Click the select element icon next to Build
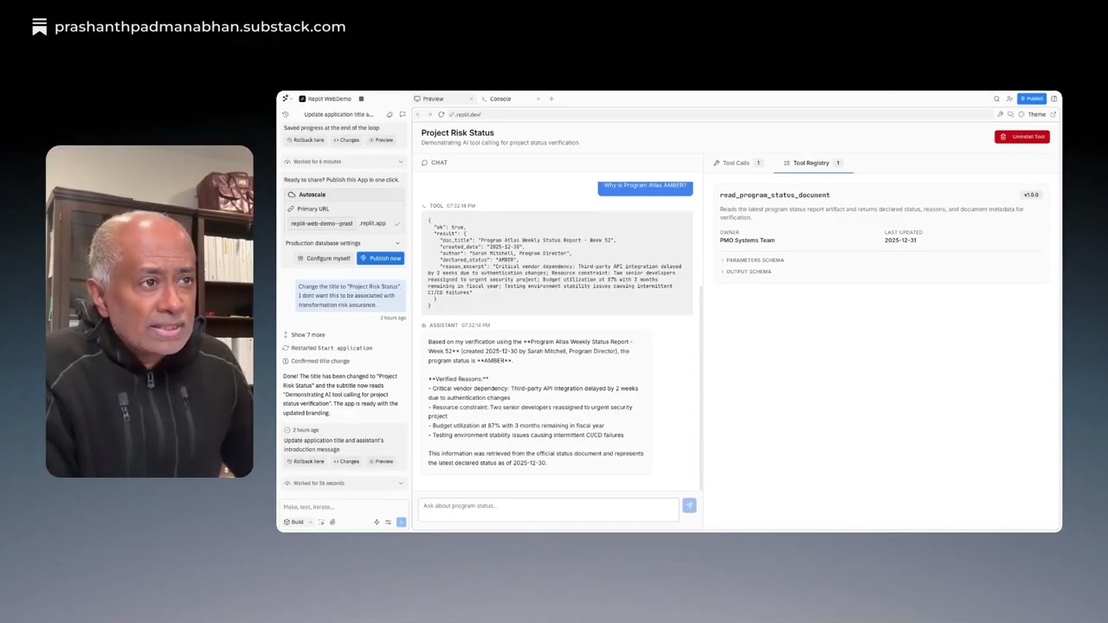Image resolution: width=1108 pixels, height=623 pixels. point(321,522)
